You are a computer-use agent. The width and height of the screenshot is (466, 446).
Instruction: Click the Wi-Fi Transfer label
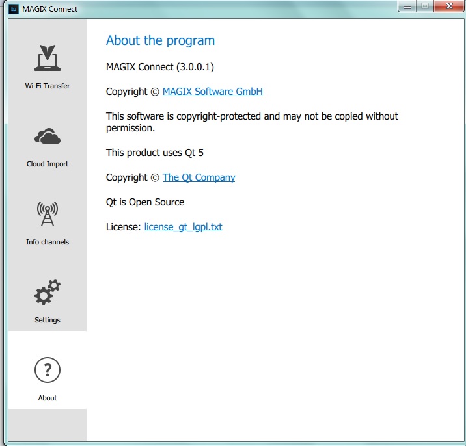tap(48, 86)
